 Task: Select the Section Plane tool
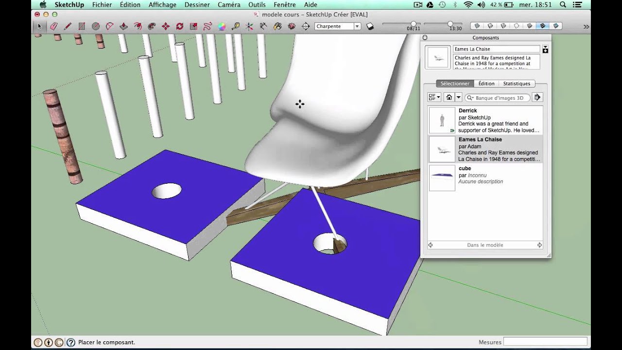coord(292,26)
